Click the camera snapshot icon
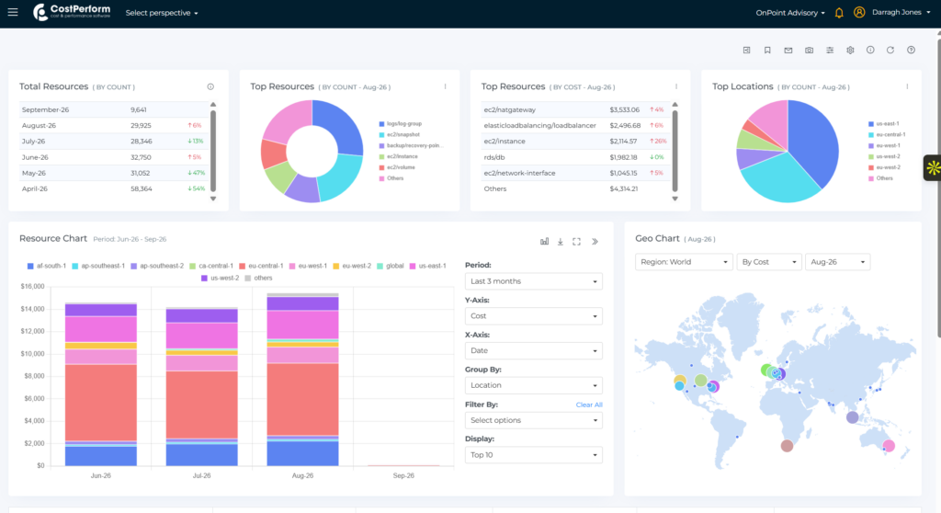 coord(809,51)
